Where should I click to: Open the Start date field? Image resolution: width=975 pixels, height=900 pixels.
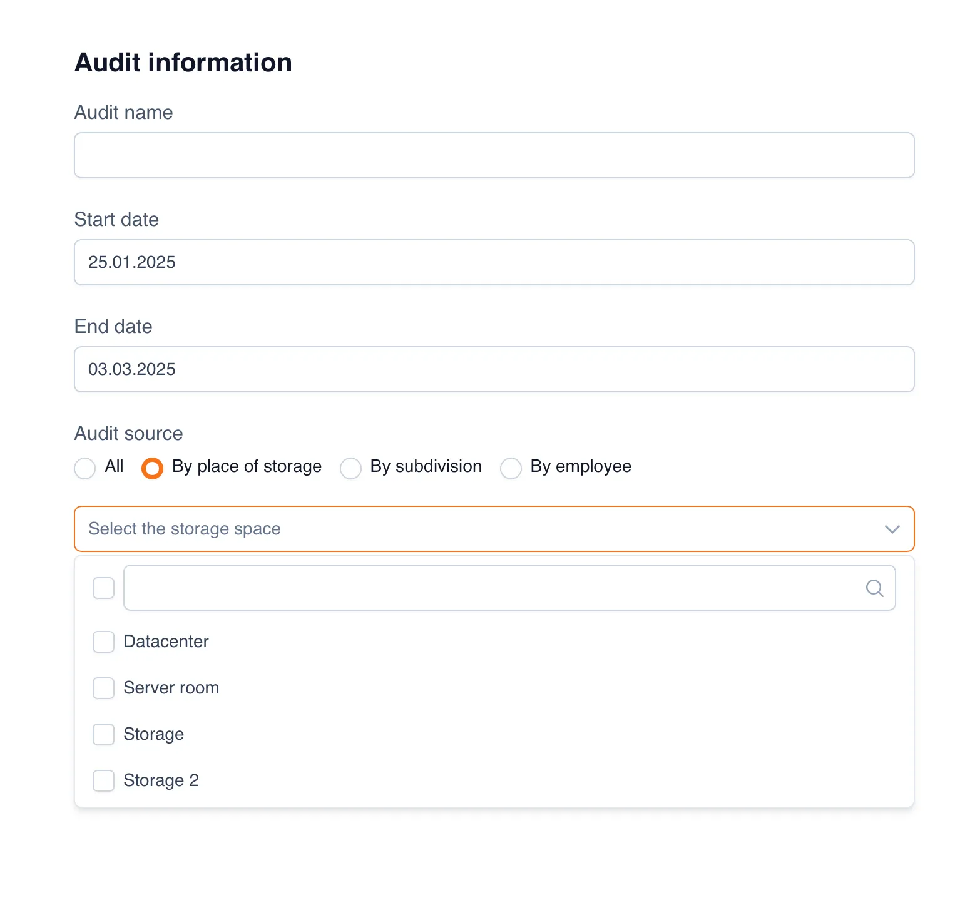pos(494,262)
